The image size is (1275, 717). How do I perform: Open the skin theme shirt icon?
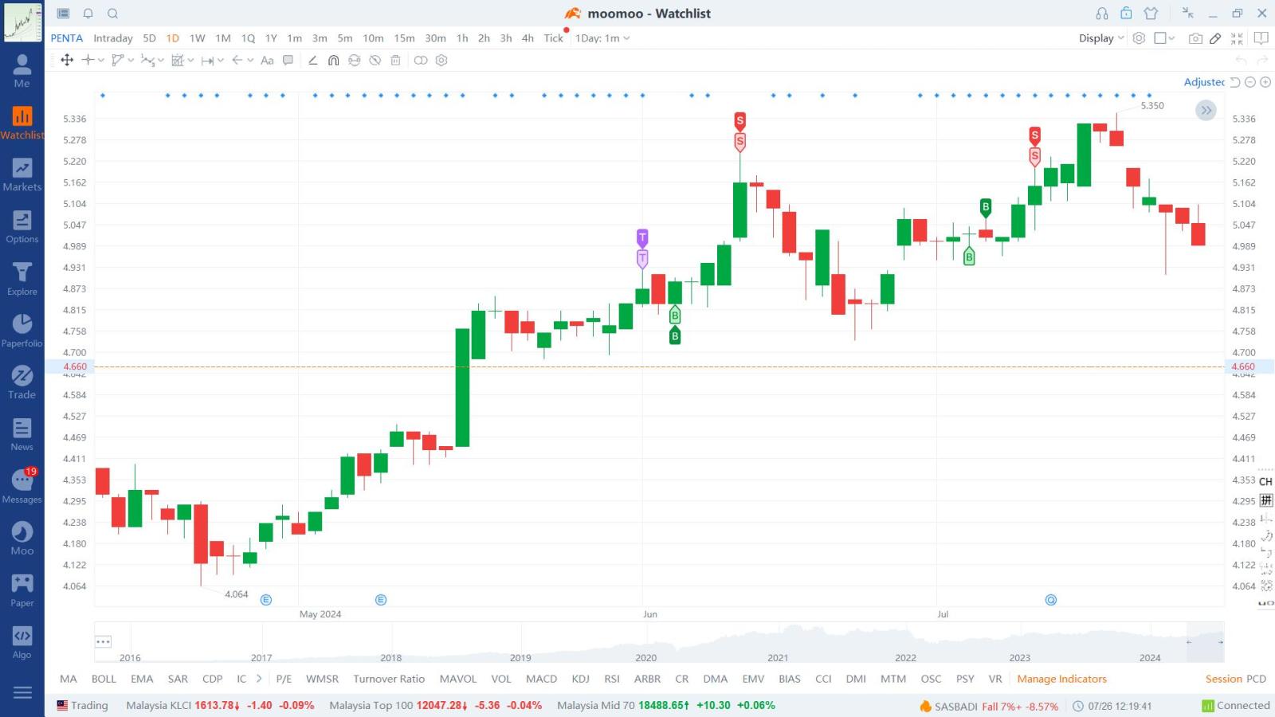(1151, 14)
